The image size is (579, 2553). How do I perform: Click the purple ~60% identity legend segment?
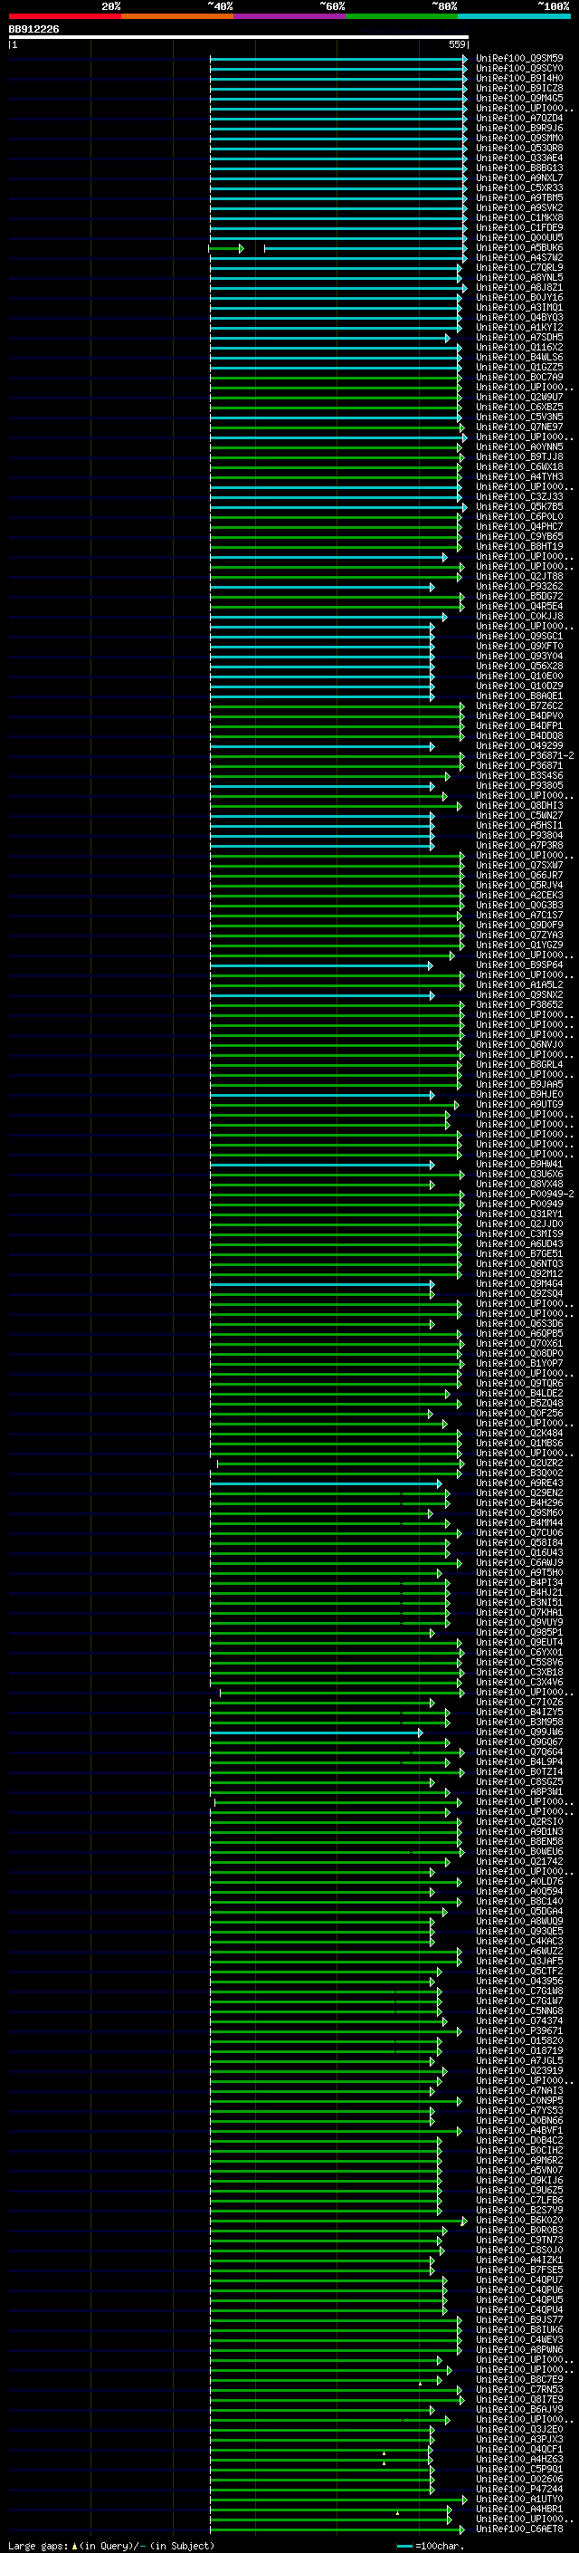point(289,16)
